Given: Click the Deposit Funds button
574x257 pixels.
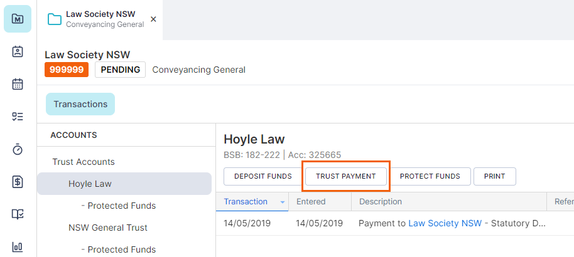Looking at the screenshot, I should pos(263,176).
